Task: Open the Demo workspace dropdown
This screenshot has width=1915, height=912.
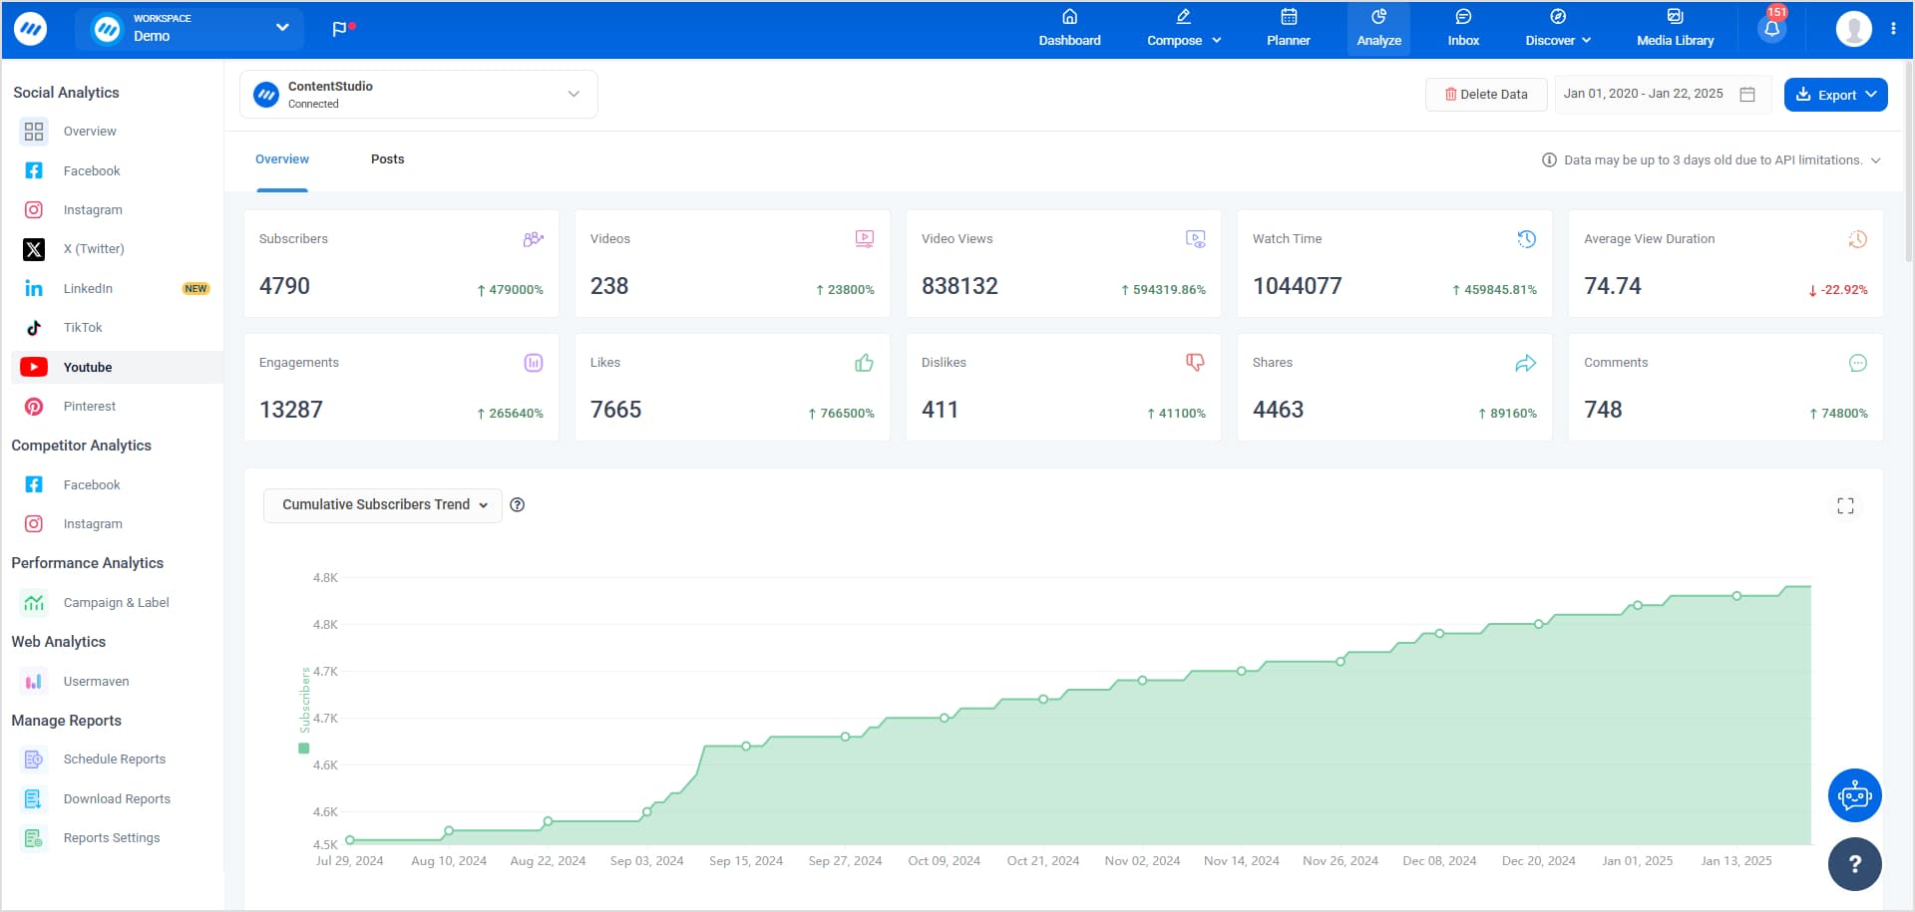Action: click(x=190, y=29)
